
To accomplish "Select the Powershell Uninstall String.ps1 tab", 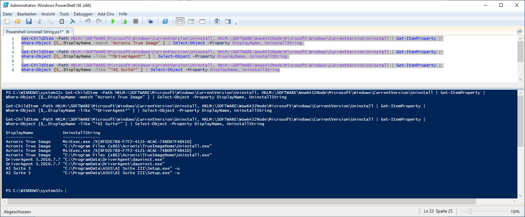I will pos(34,32).
